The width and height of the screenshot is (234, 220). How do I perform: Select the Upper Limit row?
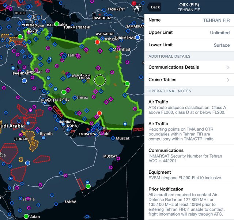point(189,32)
